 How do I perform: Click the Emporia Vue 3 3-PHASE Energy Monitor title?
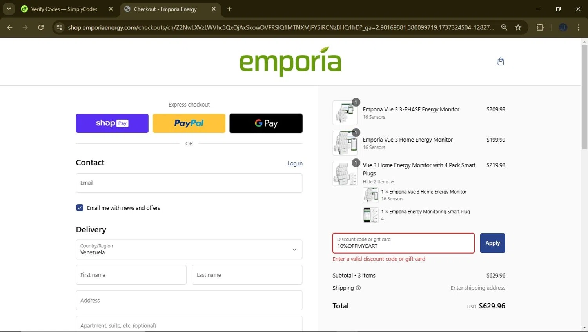(x=411, y=109)
